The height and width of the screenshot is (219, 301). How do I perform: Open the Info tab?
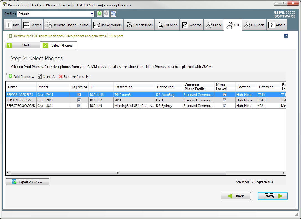(x=12, y=25)
